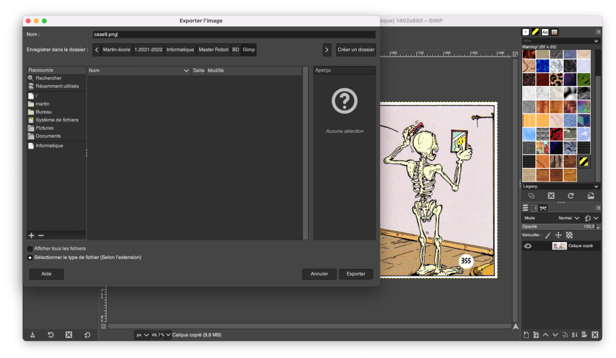The width and height of the screenshot is (616, 358).
Task: Click the next folder path arrow
Action: pyautogui.click(x=327, y=50)
